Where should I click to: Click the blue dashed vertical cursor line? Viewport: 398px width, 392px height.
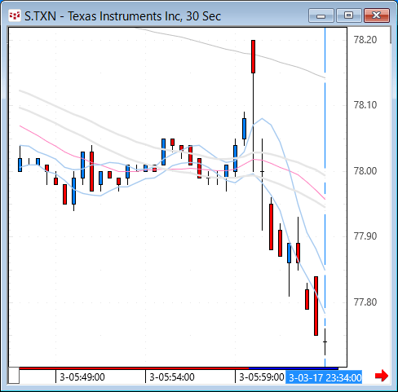click(325, 197)
